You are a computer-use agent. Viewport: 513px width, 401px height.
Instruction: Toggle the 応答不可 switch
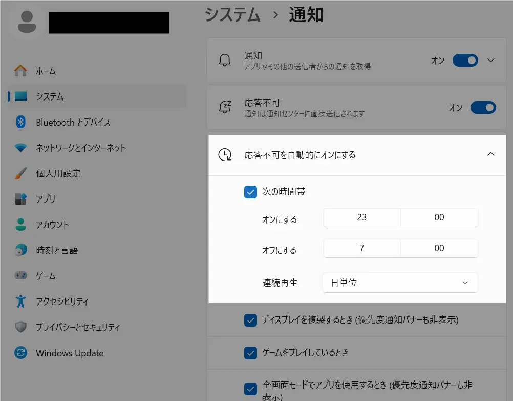tap(483, 108)
